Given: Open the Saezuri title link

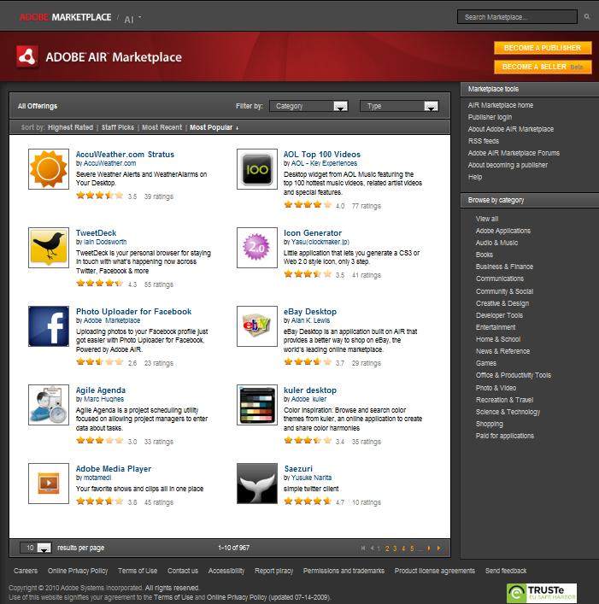Looking at the screenshot, I should (298, 469).
